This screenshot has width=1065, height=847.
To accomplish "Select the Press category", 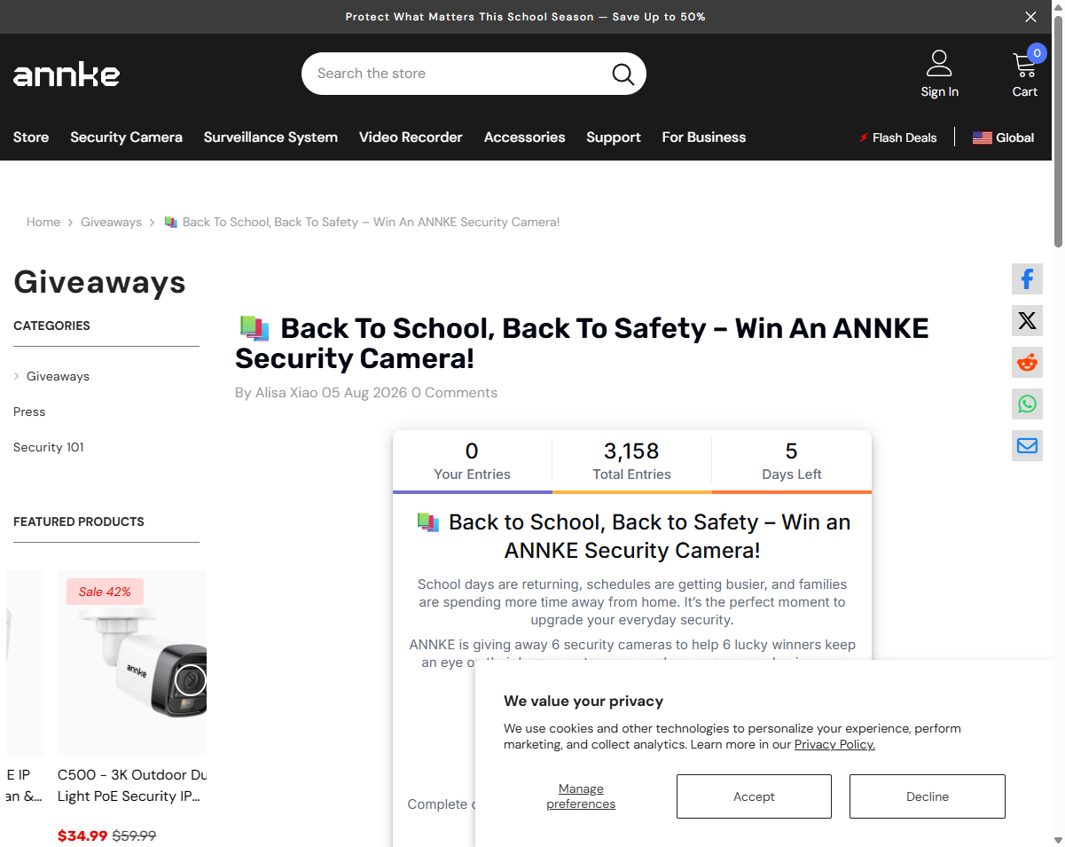I will tap(29, 412).
